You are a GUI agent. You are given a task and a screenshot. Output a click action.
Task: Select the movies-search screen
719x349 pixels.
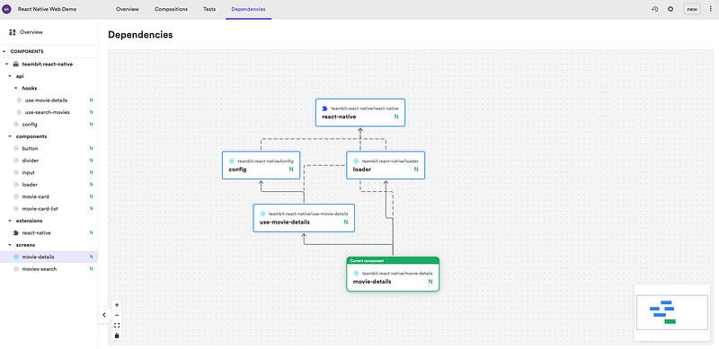click(49, 269)
